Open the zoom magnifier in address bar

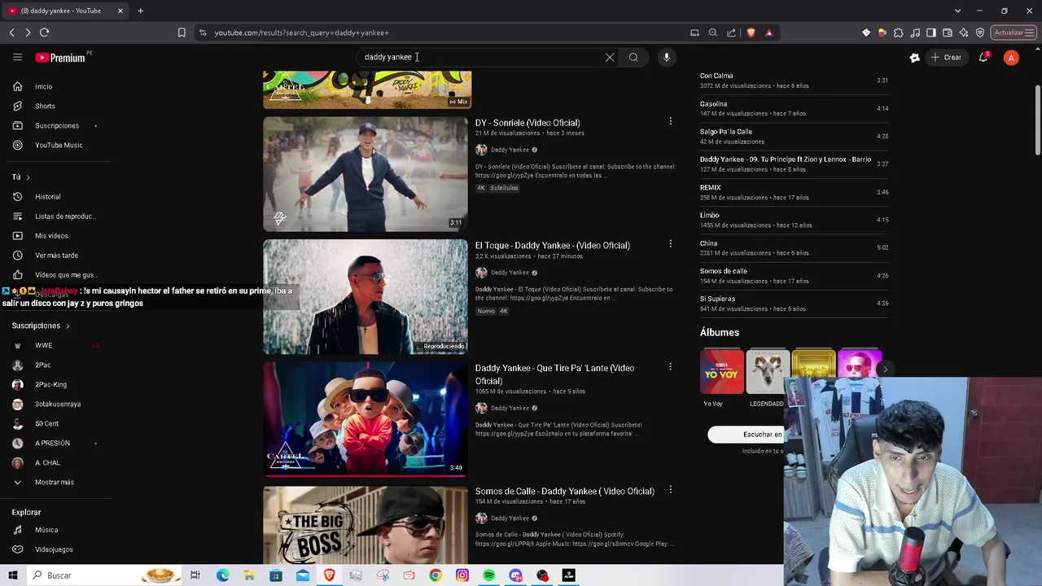tap(713, 33)
